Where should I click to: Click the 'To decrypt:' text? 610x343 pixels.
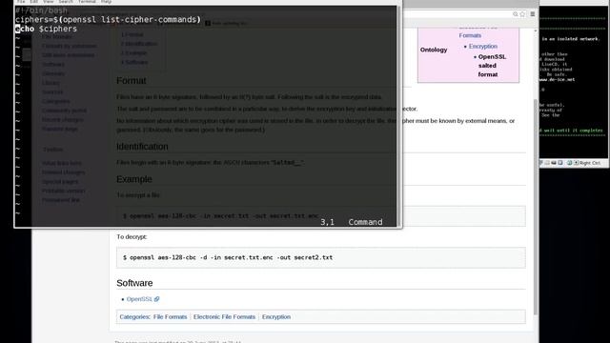tap(132, 237)
